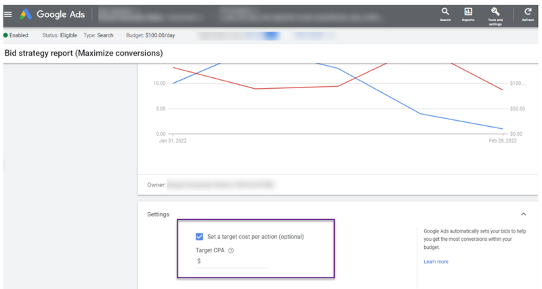The width and height of the screenshot is (542, 289).
Task: Collapse the Settings section chevron
Action: [x=523, y=214]
